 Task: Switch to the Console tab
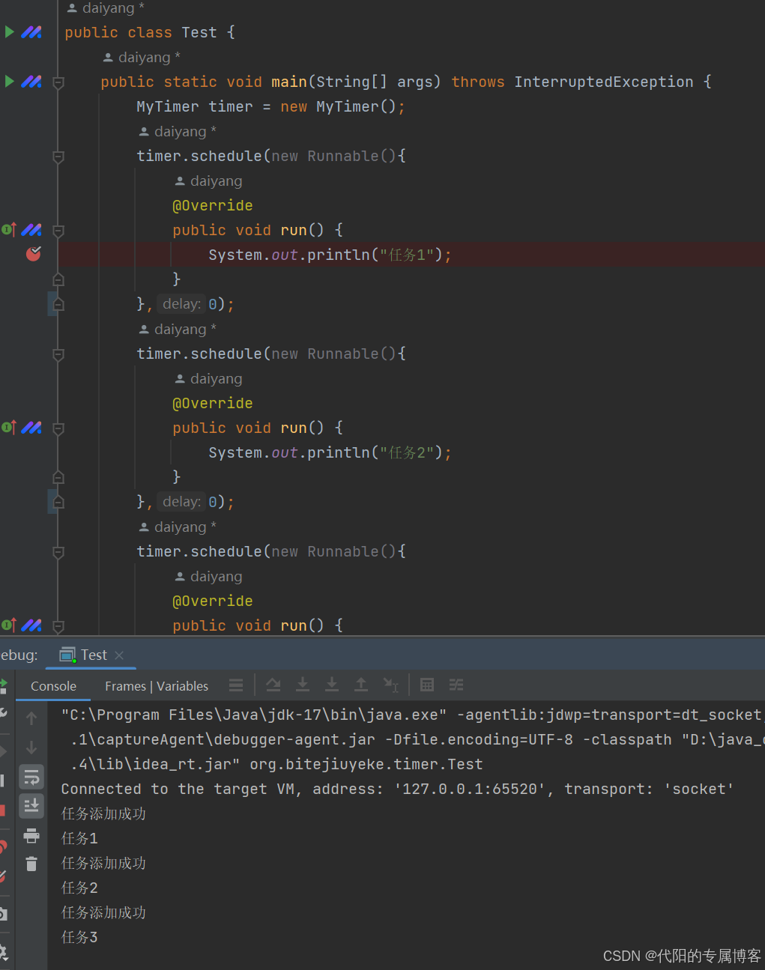53,686
